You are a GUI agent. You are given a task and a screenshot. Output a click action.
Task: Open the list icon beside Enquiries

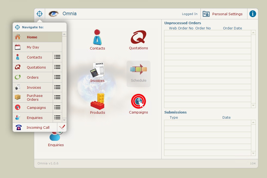[x=57, y=117]
